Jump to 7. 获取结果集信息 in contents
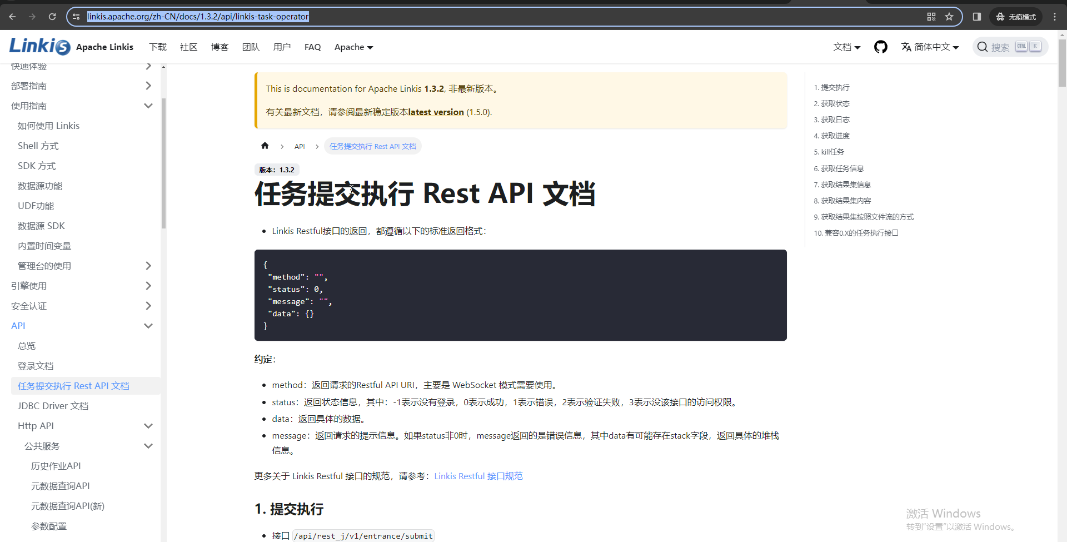Screen dimensions: 1067x542 coord(842,185)
